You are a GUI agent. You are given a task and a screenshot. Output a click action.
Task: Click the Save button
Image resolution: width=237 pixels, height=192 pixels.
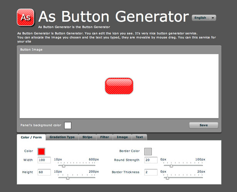coord(203,125)
